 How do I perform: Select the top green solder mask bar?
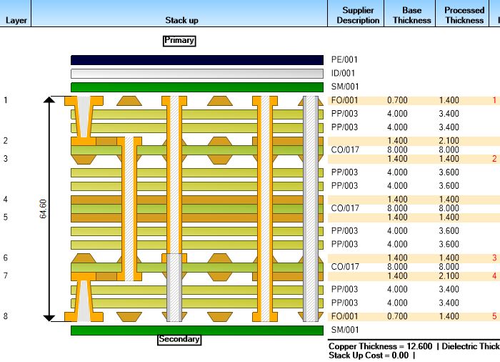click(197, 87)
